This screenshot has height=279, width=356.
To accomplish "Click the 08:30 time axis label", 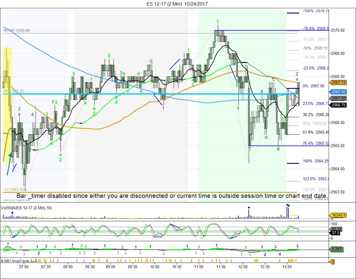I will coord(90,267).
